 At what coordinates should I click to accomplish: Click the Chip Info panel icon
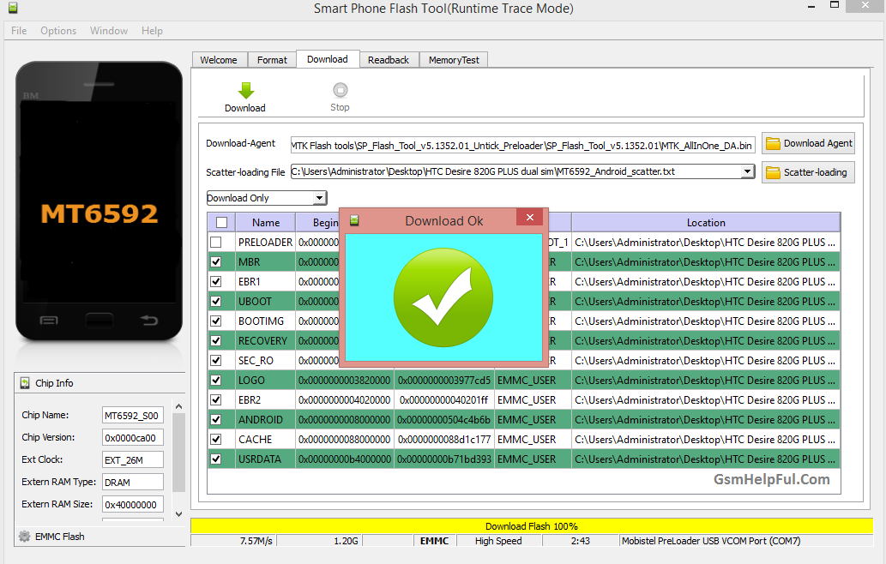[x=25, y=383]
